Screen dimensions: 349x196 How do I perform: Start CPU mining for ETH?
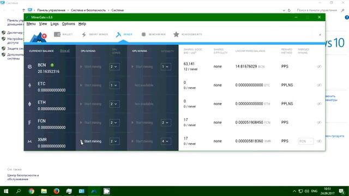coord(91,104)
